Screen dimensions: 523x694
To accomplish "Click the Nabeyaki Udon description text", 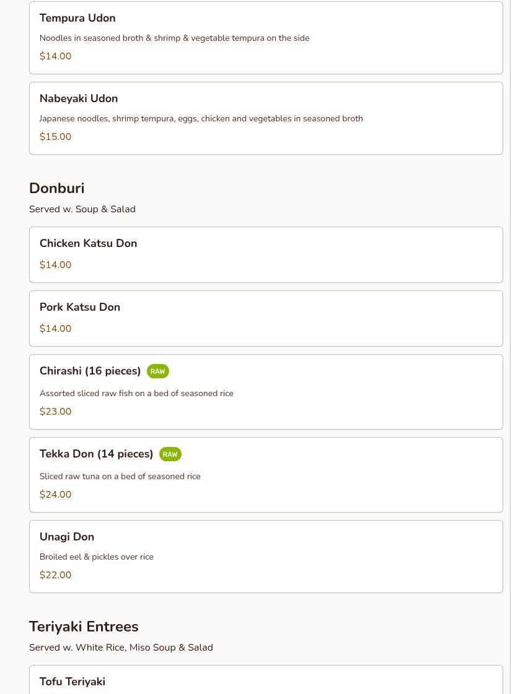I will [x=201, y=118].
